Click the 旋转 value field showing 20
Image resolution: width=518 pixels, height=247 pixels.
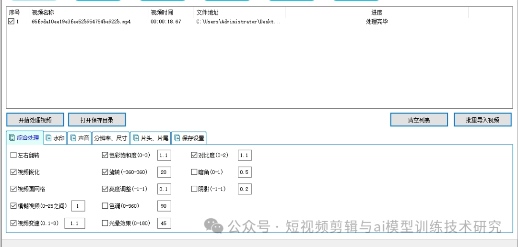[x=164, y=172]
